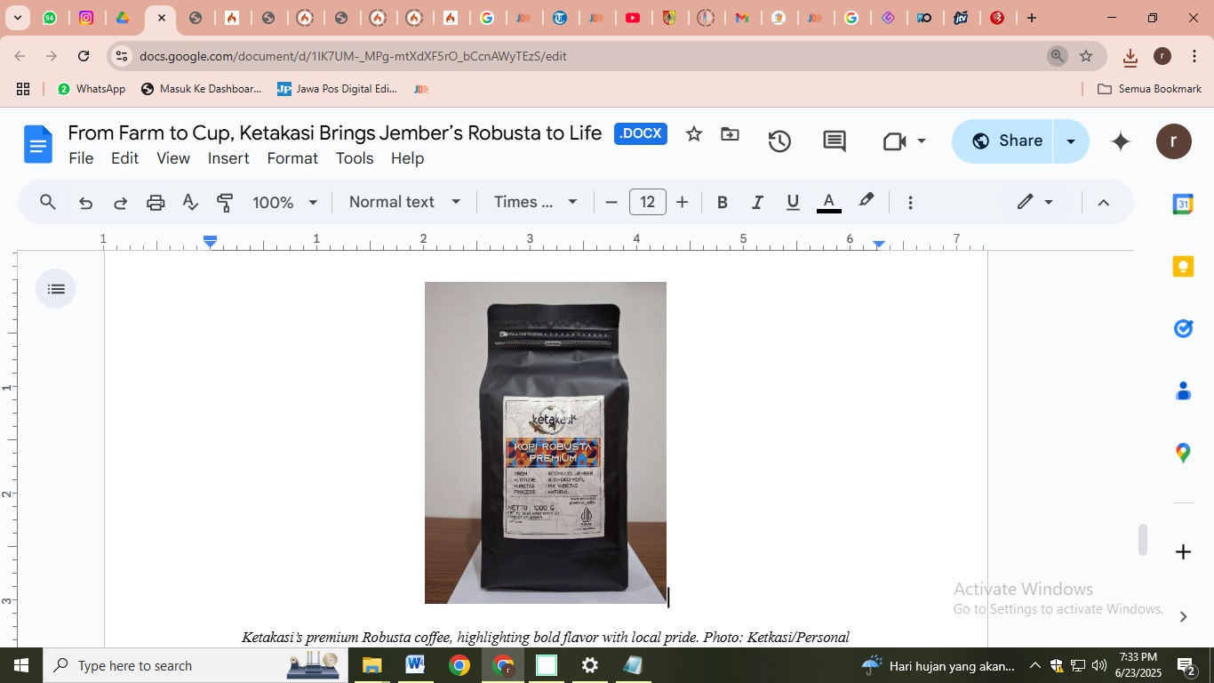Open the View menu
Screen dimensions: 1214x683
point(173,158)
